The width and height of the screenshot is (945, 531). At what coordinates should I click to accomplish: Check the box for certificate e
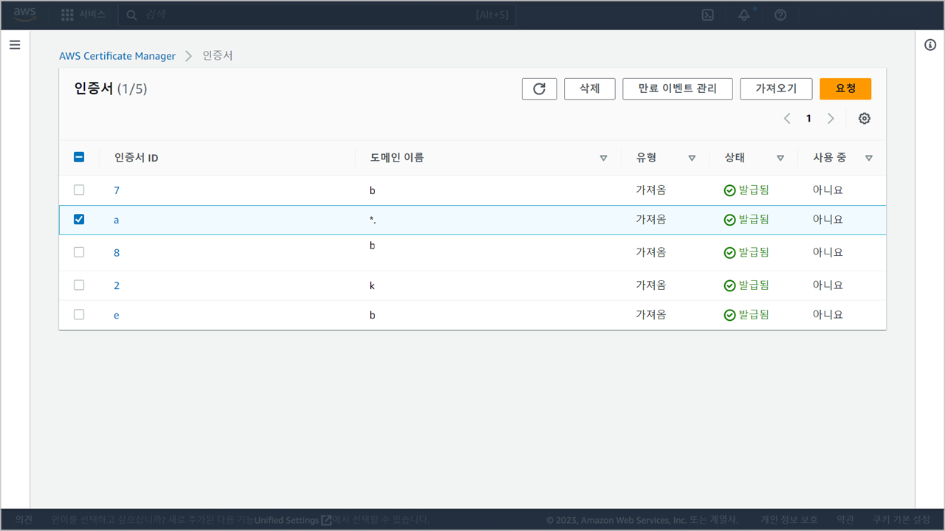point(79,314)
